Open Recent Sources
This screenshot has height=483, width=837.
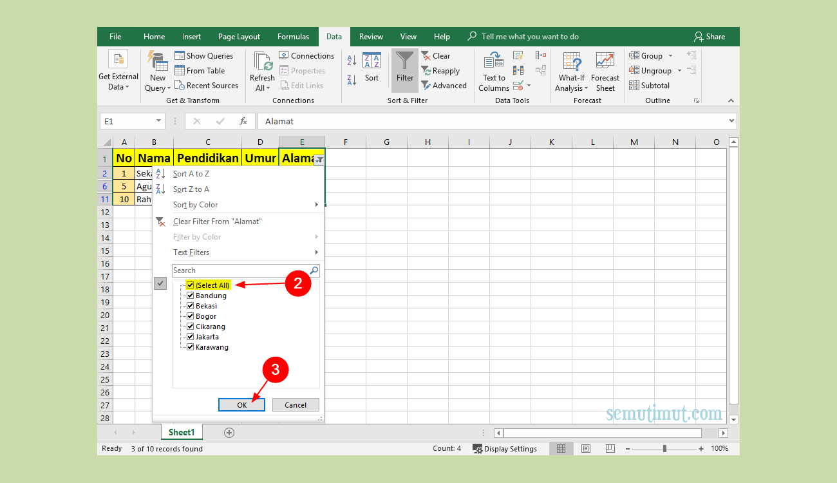(206, 86)
